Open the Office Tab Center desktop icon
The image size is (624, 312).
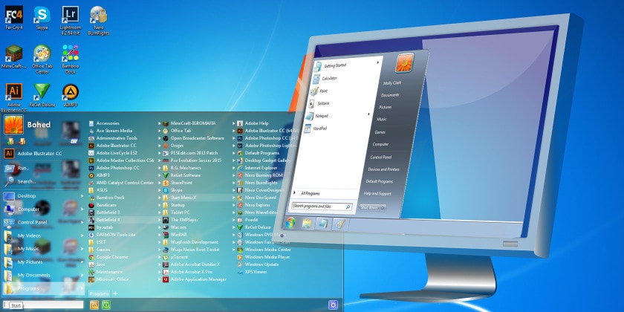[42, 59]
